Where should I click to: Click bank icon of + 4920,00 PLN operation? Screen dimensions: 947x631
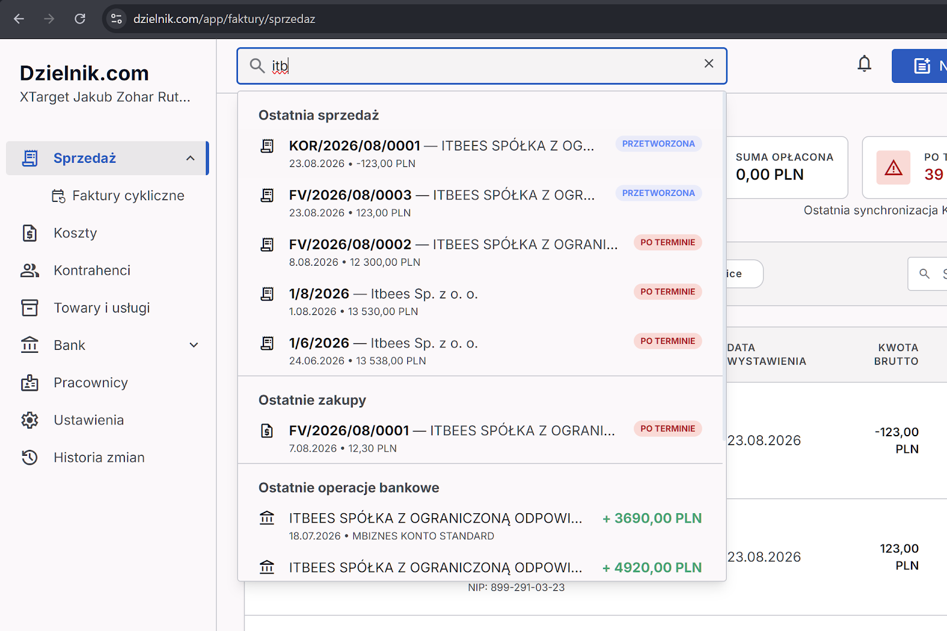click(x=267, y=567)
